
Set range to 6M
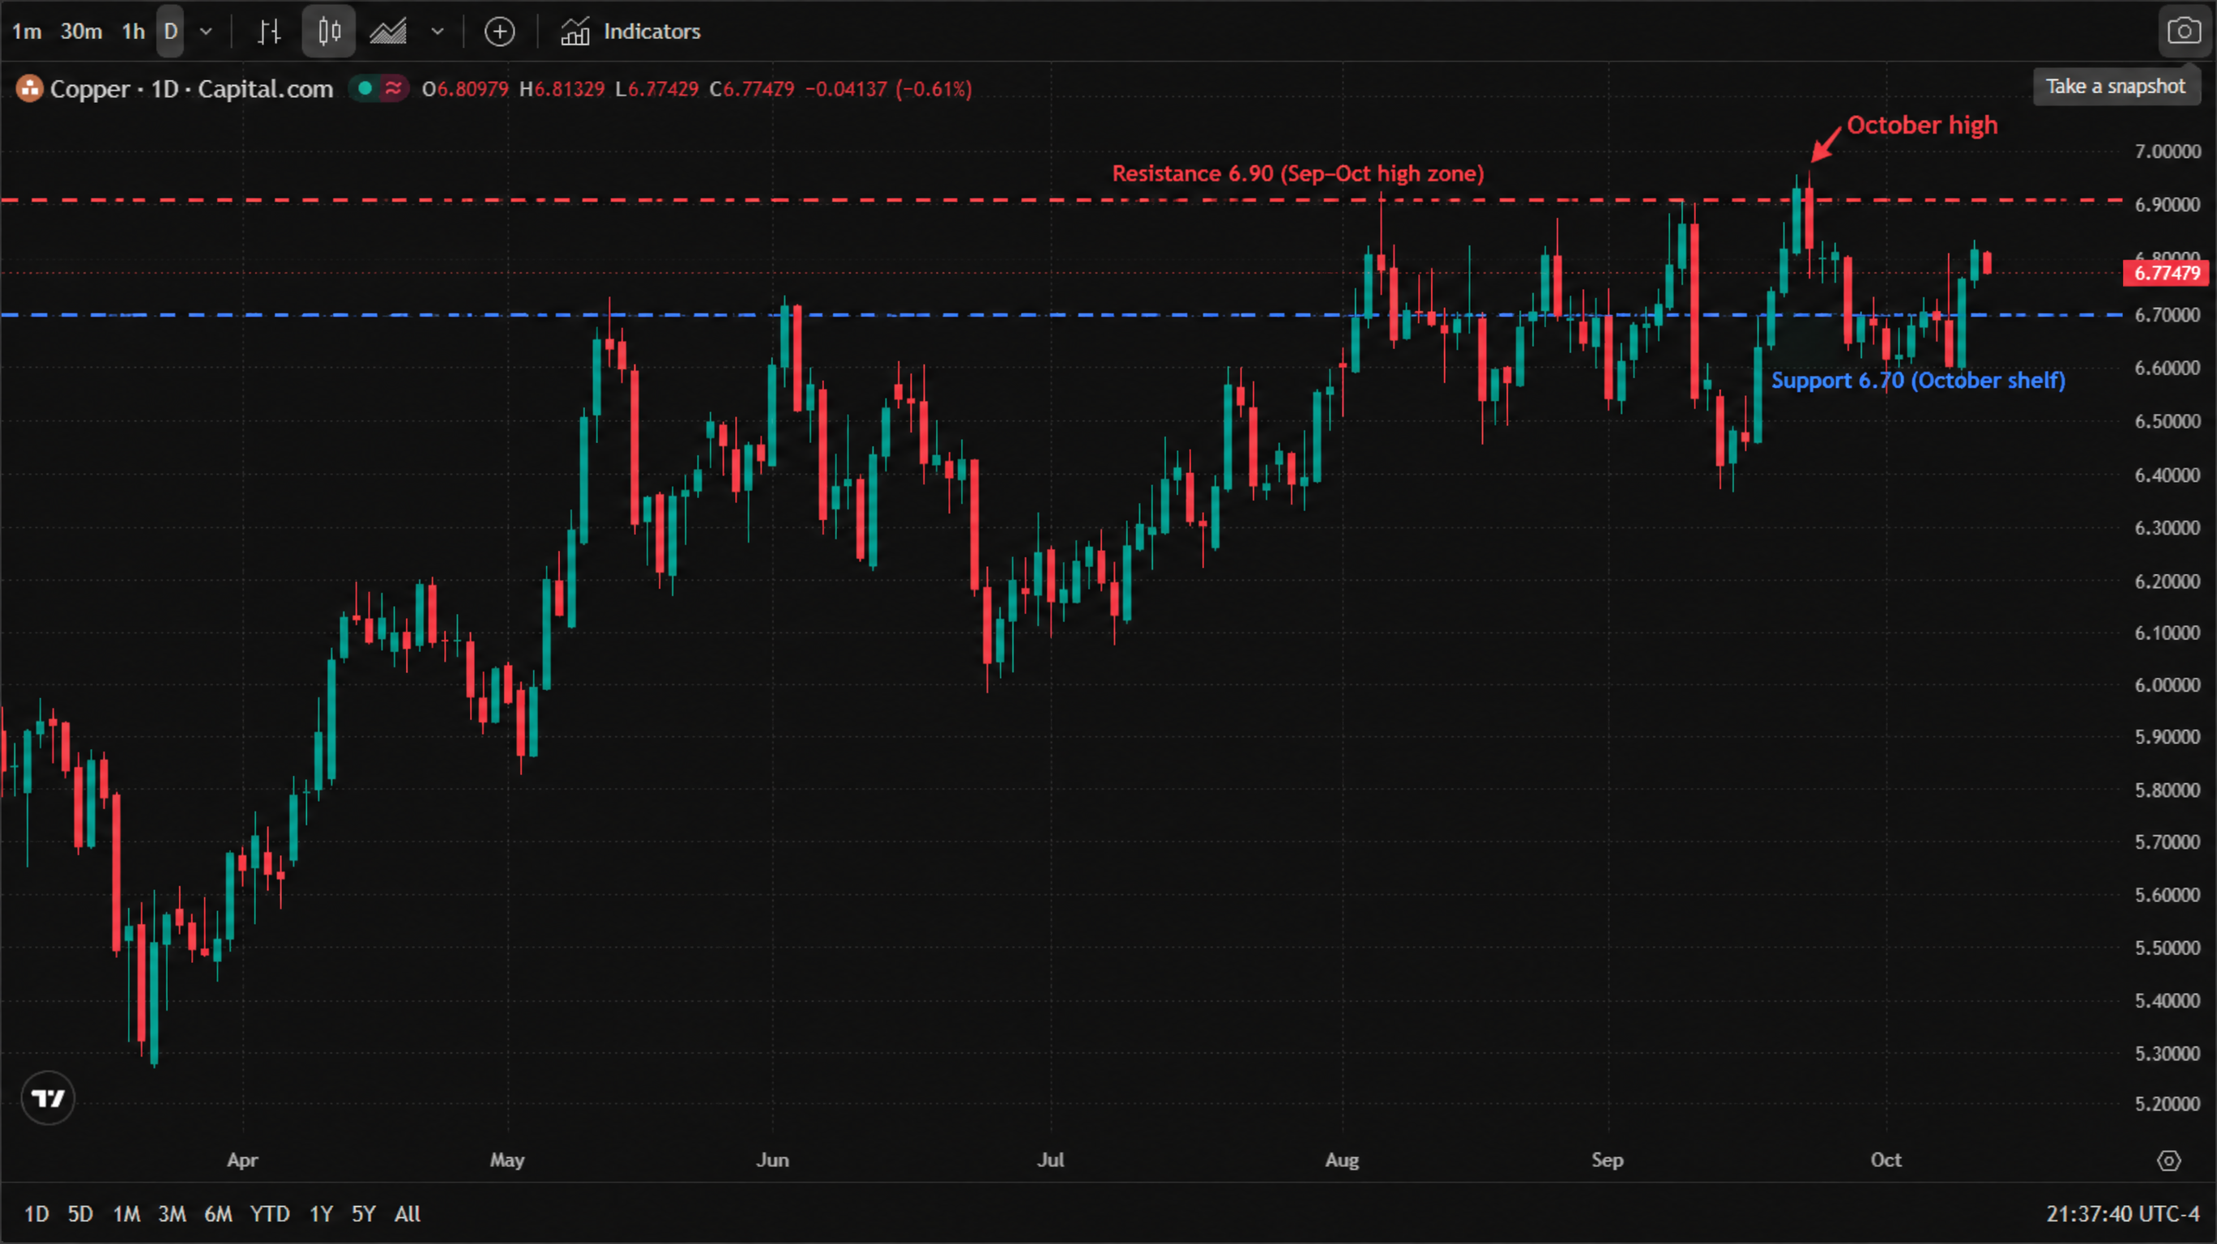[x=218, y=1214]
